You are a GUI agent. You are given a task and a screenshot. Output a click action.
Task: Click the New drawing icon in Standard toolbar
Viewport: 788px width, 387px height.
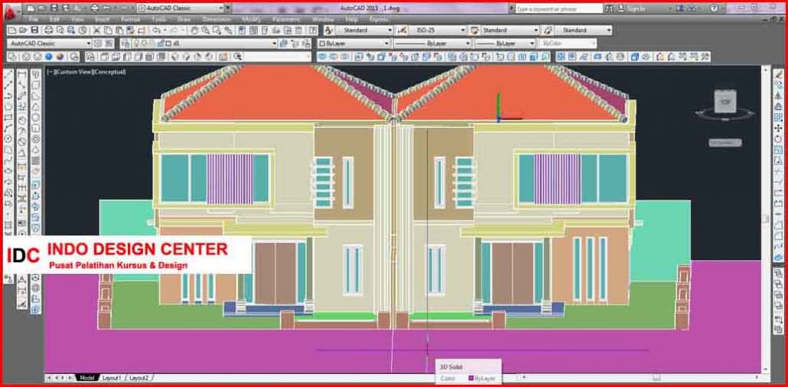pos(12,30)
